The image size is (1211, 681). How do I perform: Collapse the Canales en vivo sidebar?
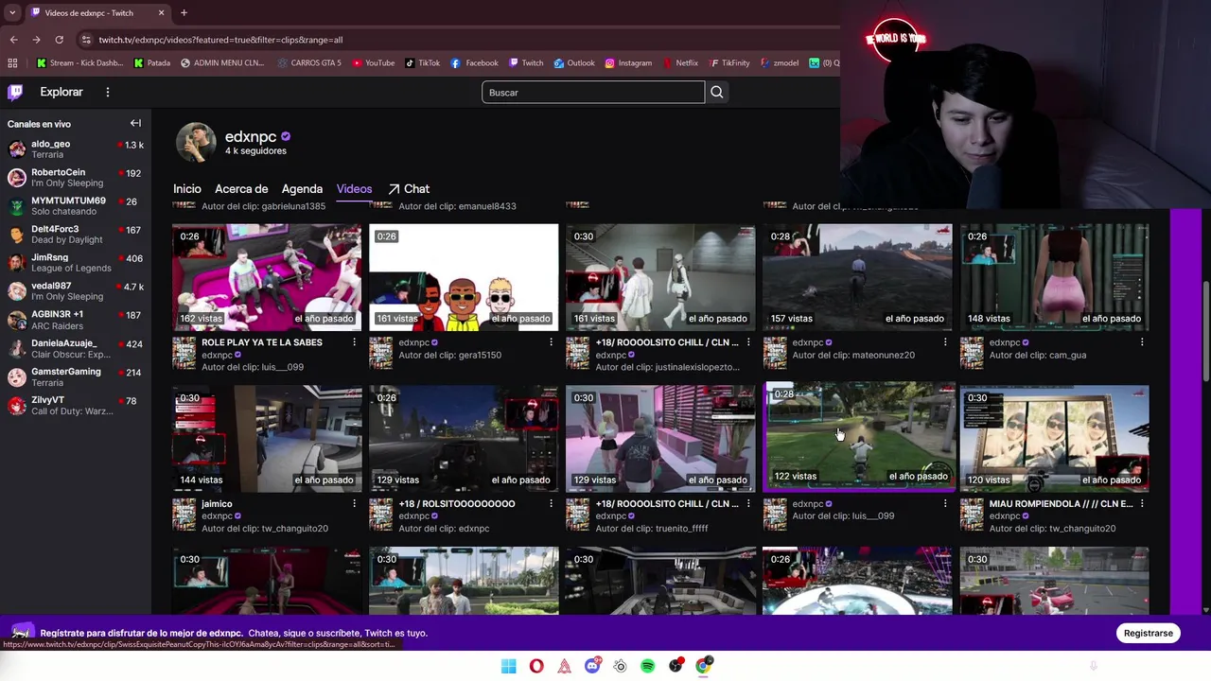tap(135, 123)
